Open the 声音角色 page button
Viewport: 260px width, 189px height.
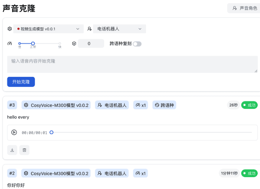click(244, 8)
